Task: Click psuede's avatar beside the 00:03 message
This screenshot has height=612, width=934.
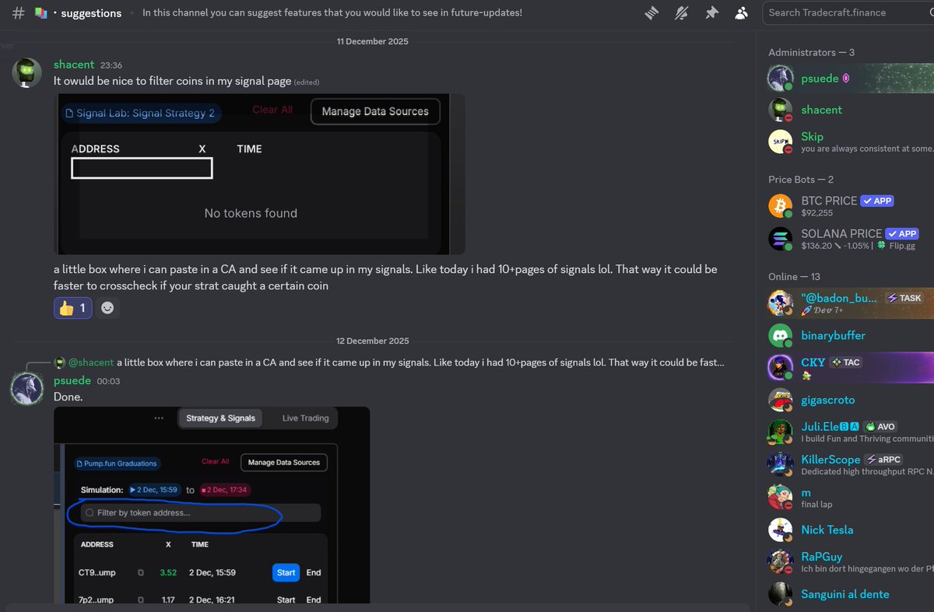Action: point(27,388)
